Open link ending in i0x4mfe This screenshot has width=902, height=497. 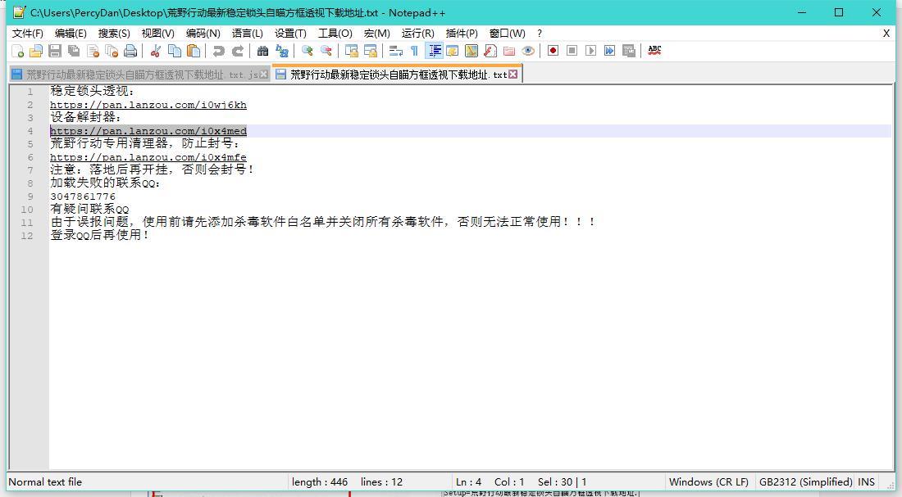tap(148, 157)
